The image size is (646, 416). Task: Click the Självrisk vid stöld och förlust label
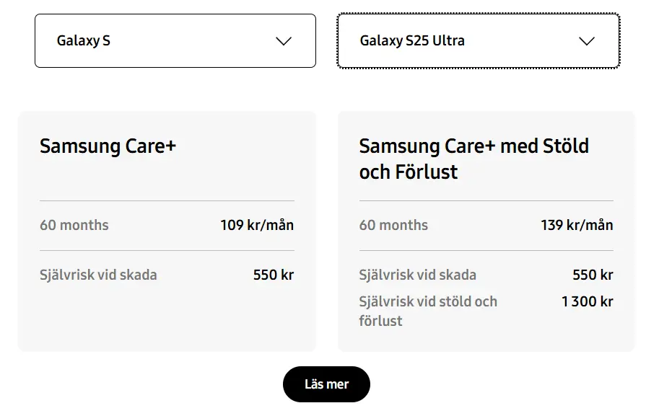428,311
